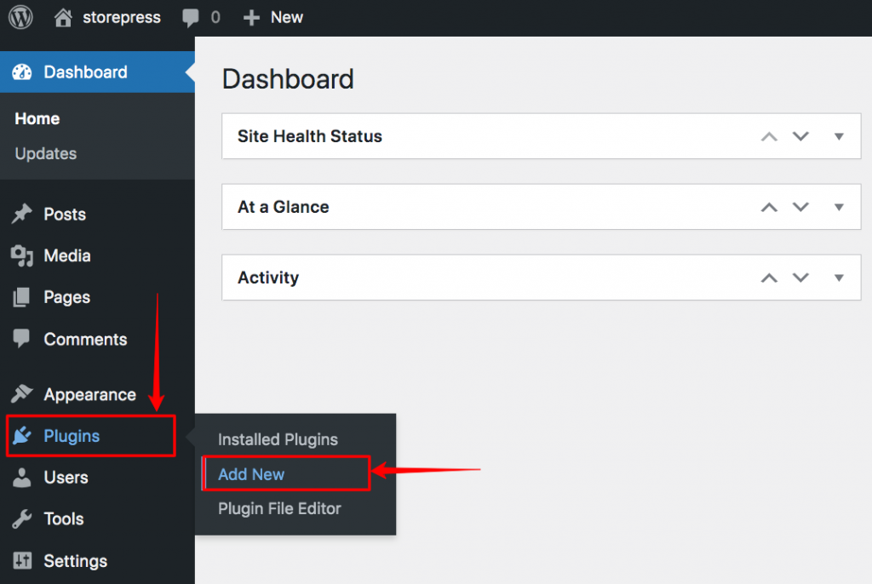Click the comments bubble icon in admin bar

190,18
